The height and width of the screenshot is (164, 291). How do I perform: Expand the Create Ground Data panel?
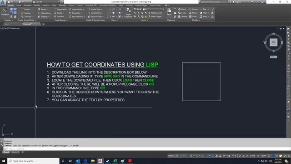(x=27, y=20)
